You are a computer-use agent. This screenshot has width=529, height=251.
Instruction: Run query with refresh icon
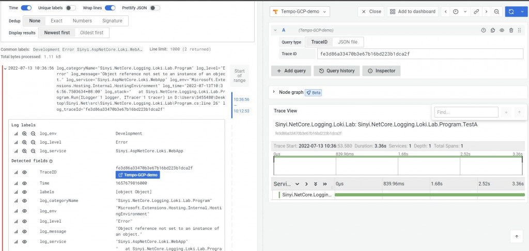pyautogui.click(x=511, y=11)
